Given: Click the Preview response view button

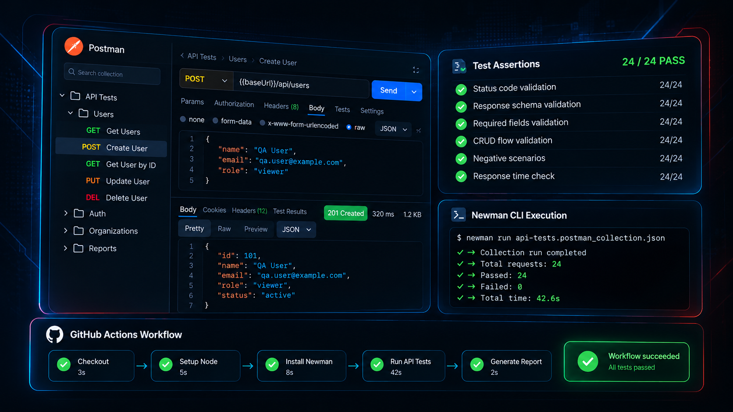Looking at the screenshot, I should coord(256,229).
